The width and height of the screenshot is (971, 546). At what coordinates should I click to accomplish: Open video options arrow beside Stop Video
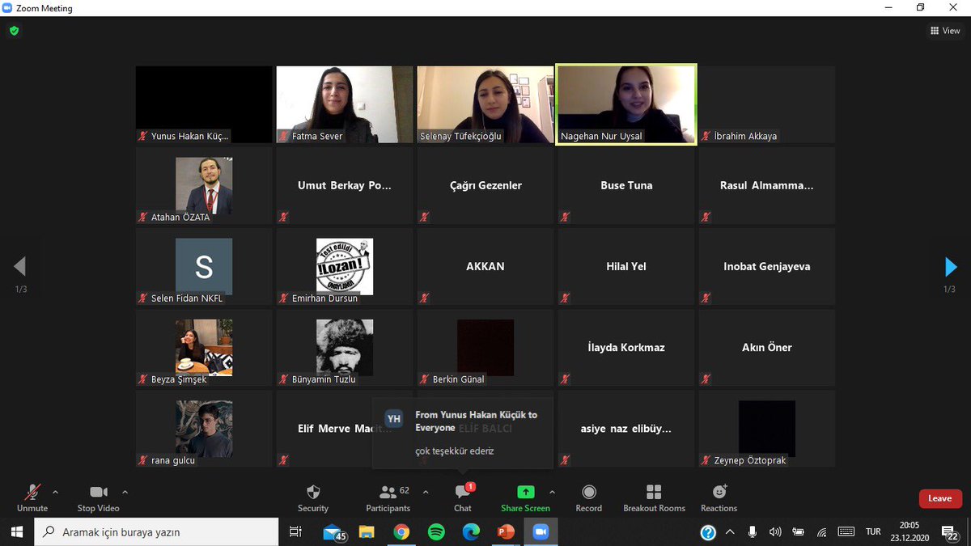[x=125, y=492]
